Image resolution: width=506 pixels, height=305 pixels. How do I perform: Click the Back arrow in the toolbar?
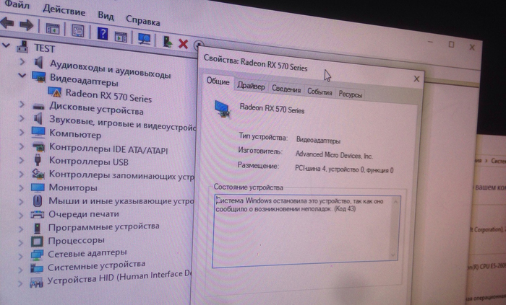tap(8, 25)
